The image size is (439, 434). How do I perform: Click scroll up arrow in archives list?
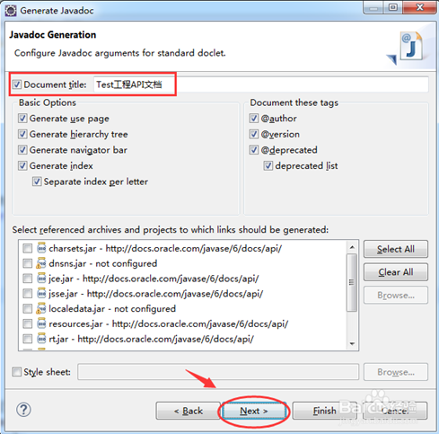tap(352, 247)
